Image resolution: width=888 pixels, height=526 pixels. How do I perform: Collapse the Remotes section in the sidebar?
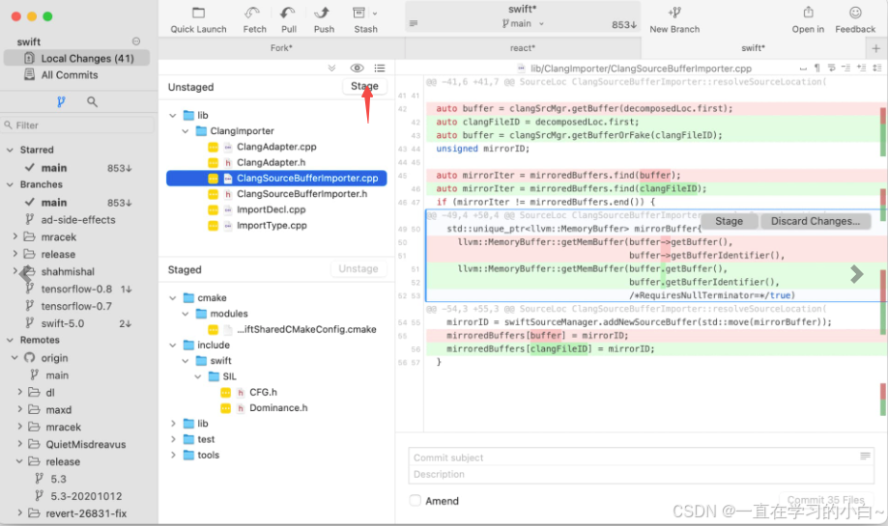[10, 340]
